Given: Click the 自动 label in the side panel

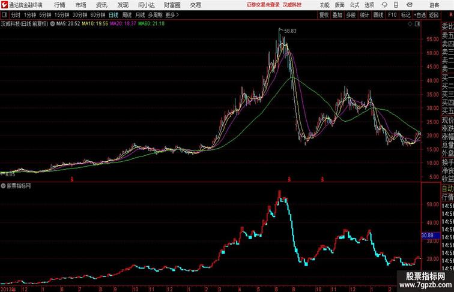Looking at the screenshot, I should [x=447, y=189].
